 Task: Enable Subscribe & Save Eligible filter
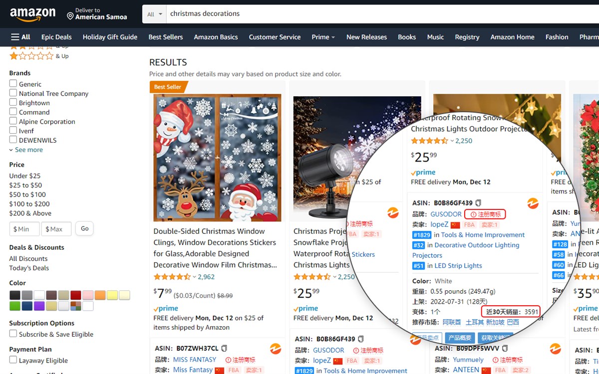coord(14,334)
